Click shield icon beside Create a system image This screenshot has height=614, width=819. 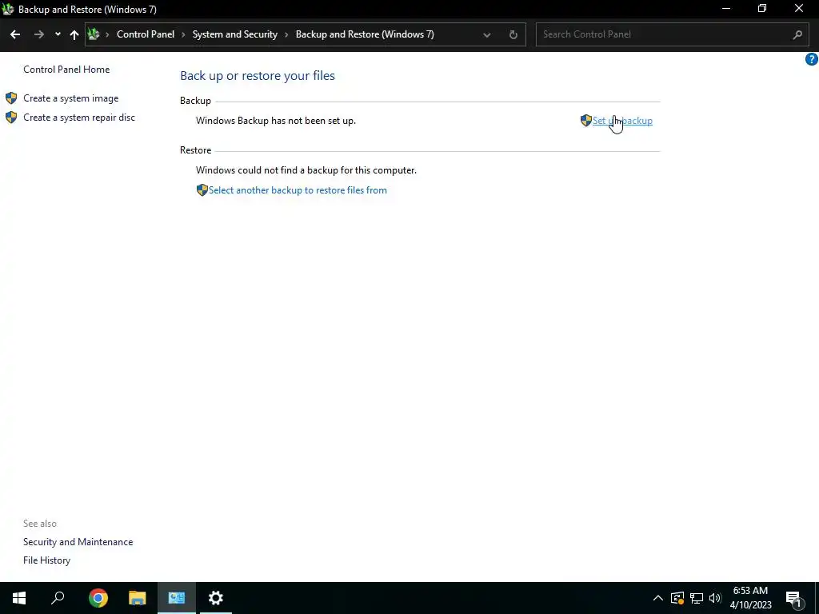(x=11, y=98)
